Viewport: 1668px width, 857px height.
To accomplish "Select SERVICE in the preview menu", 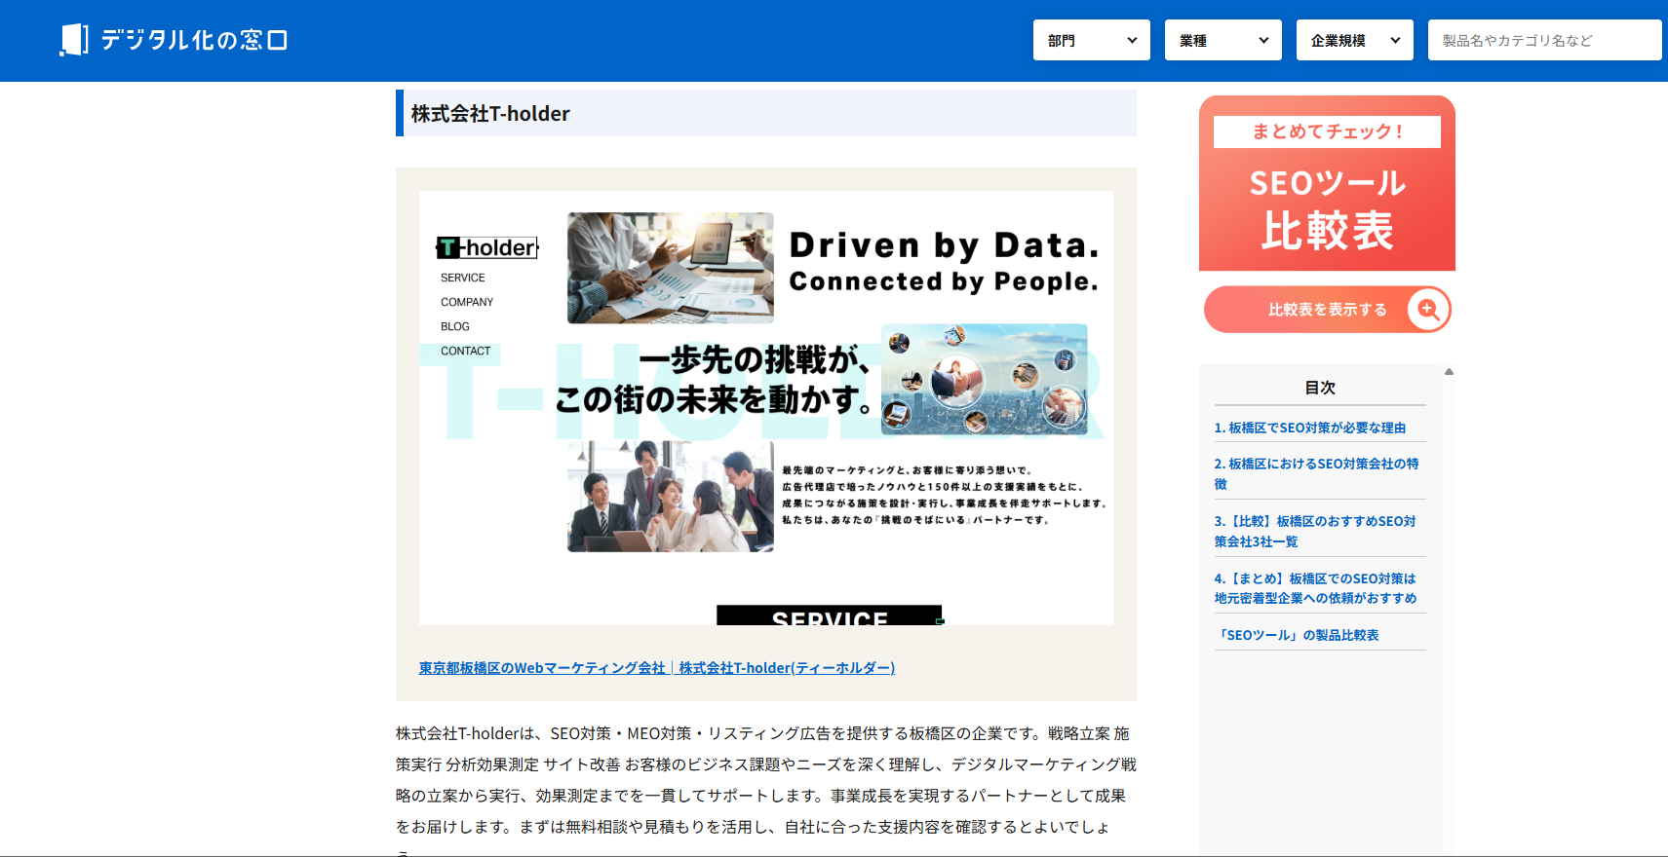I will pos(462,278).
